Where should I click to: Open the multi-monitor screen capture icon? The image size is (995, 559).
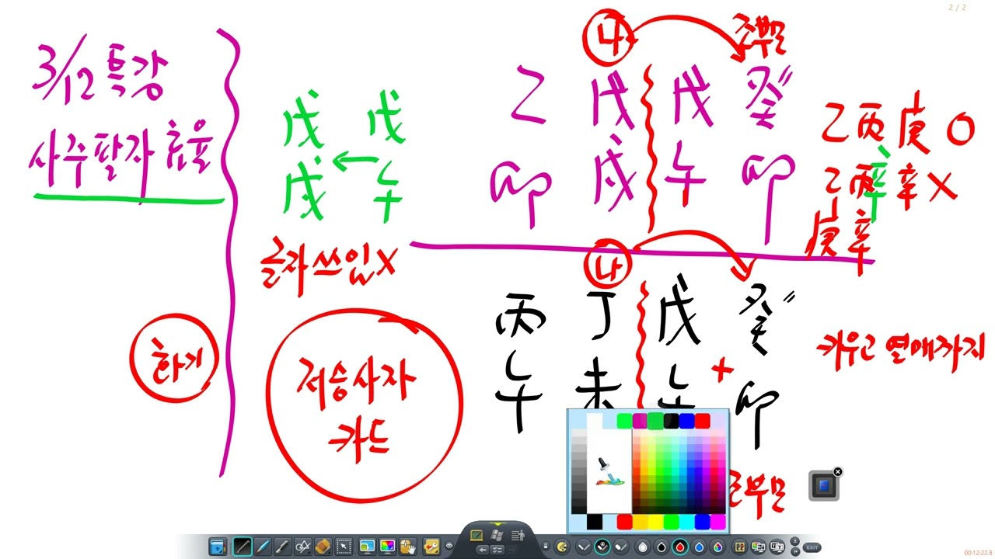(758, 547)
